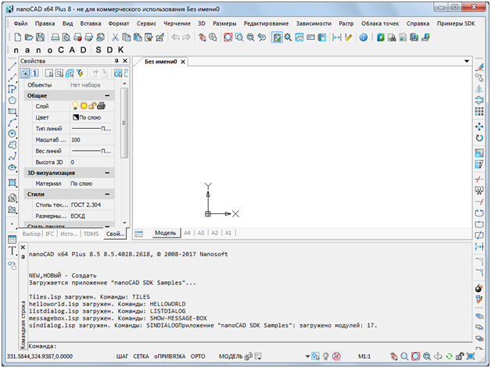Toggle оПРИВЯЗКА object snap in the status bar
This screenshot has width=491, height=368.
(x=170, y=356)
